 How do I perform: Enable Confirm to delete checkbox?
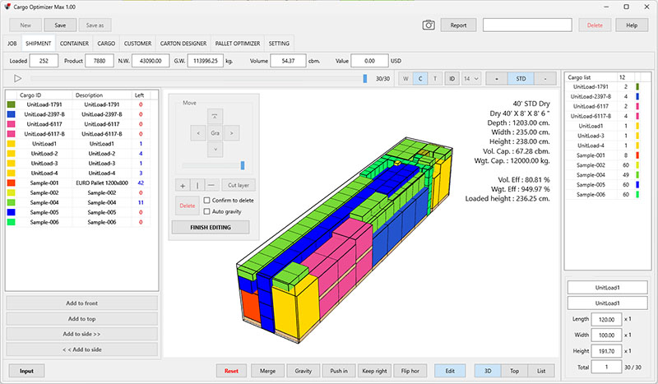[207, 200]
